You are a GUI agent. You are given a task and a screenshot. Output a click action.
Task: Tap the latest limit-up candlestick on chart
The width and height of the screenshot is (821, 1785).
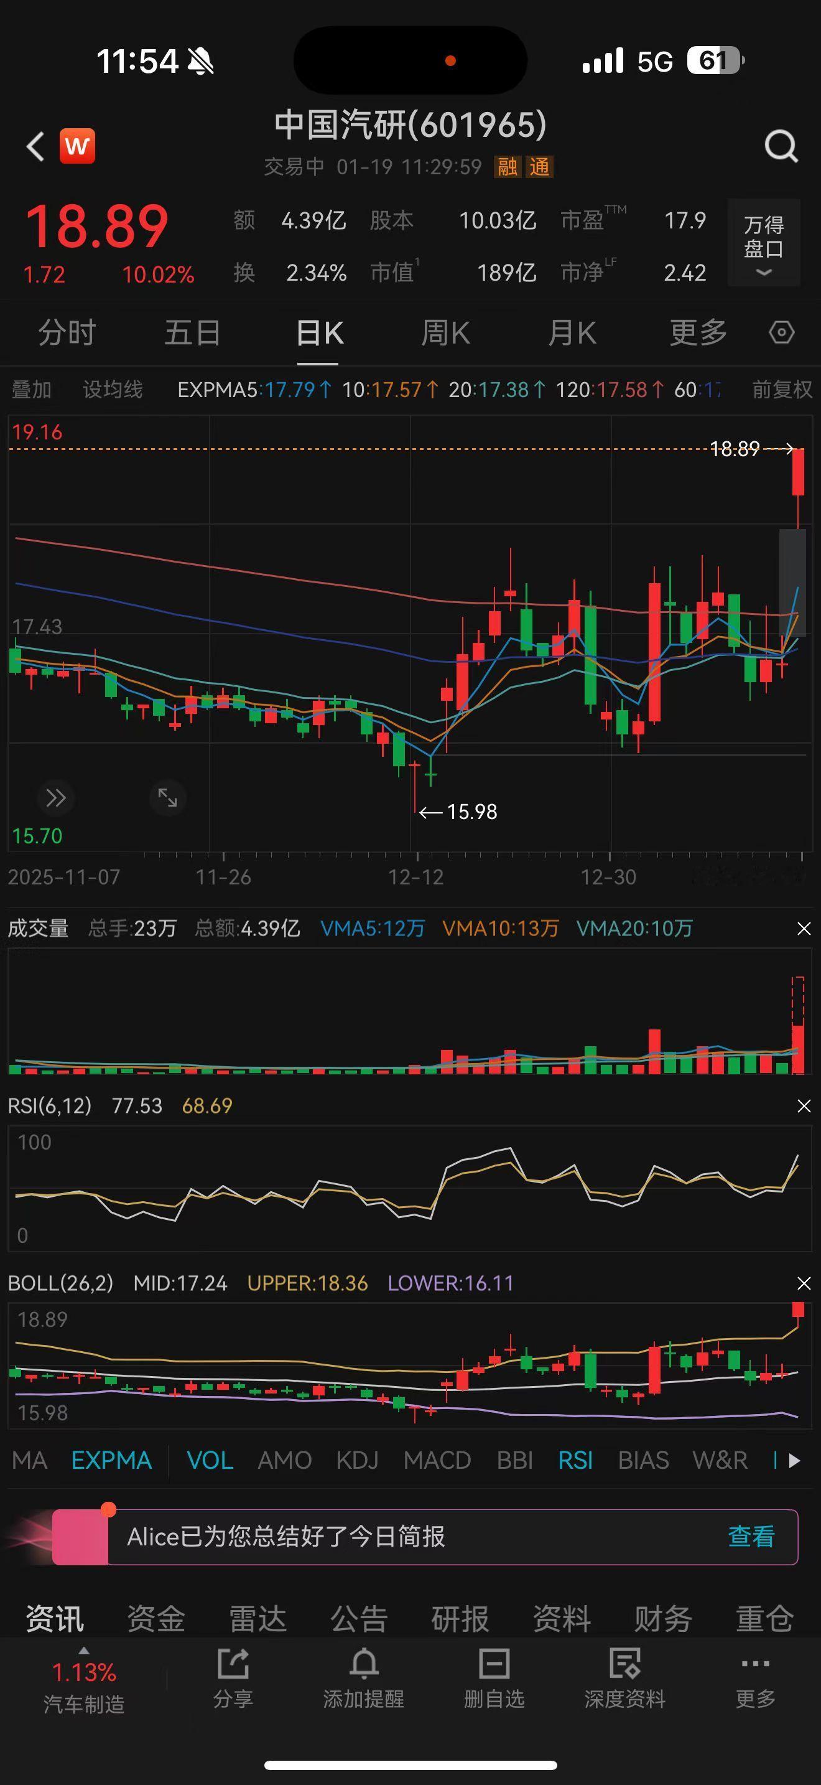coord(798,489)
